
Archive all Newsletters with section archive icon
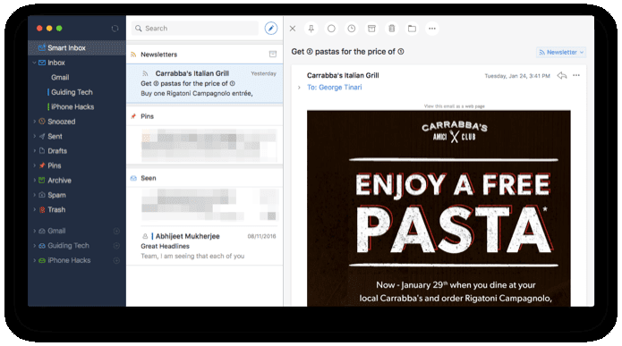pos(273,54)
